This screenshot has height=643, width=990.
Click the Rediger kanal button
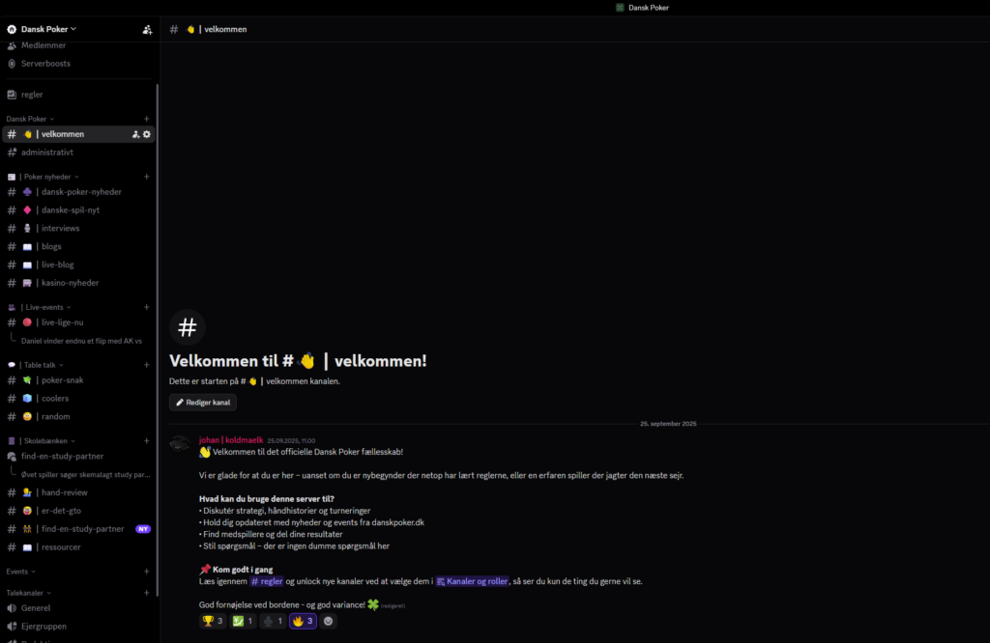[203, 403]
